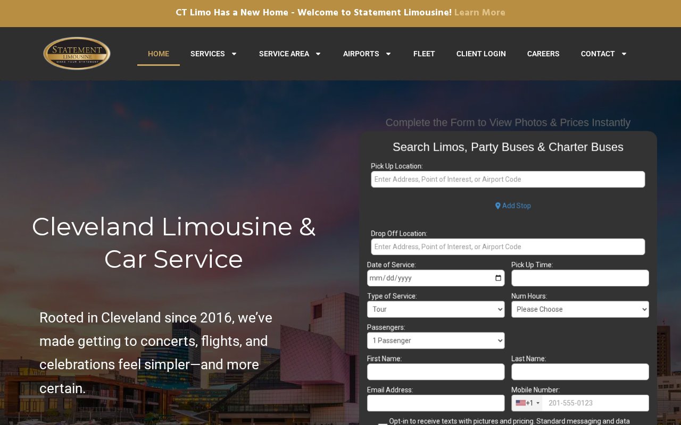Open the Services menu

point(207,54)
